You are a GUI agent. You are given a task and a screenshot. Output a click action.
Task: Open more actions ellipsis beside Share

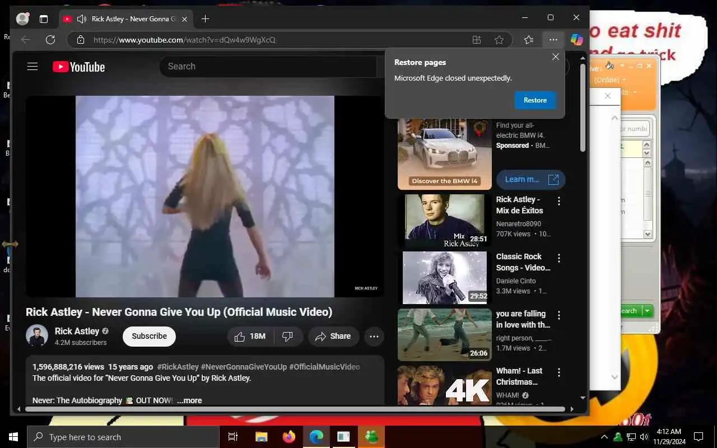point(374,337)
